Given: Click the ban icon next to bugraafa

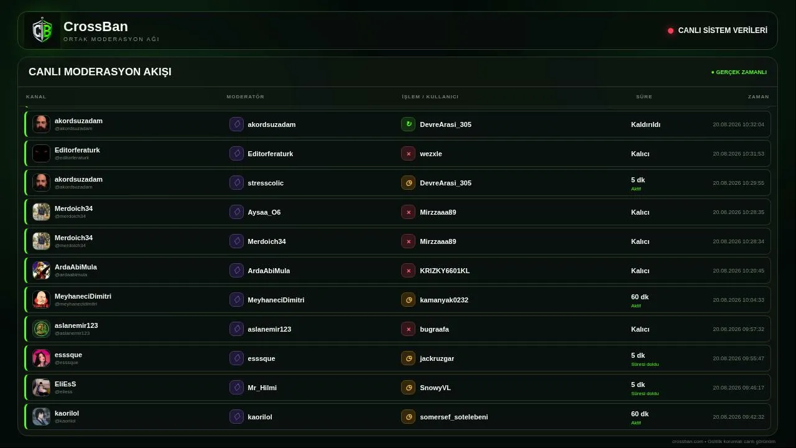Looking at the screenshot, I should point(408,329).
